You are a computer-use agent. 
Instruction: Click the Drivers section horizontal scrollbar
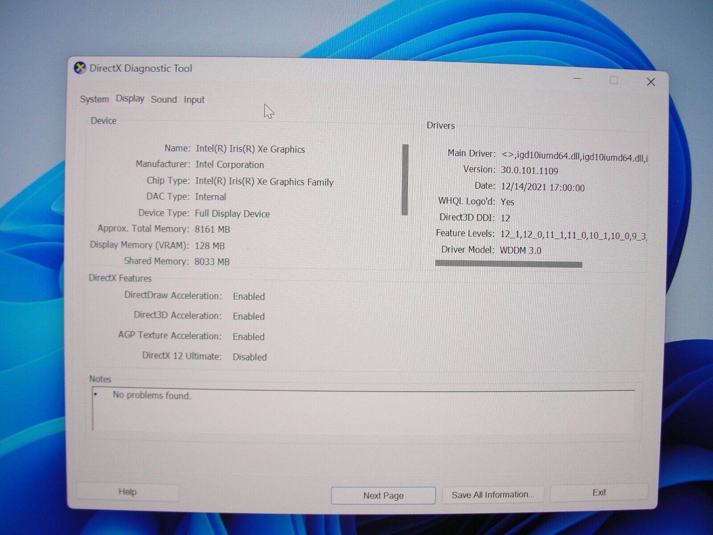pos(508,264)
